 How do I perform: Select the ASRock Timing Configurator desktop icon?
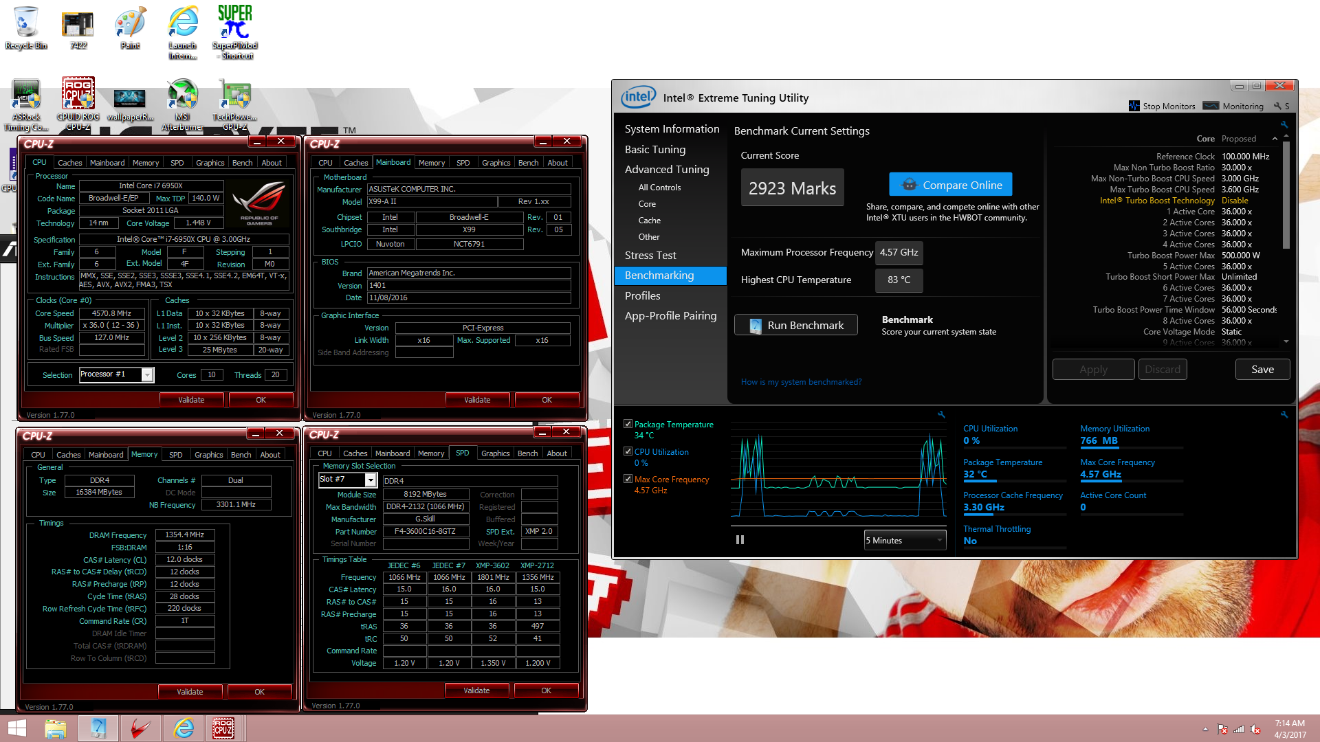[26, 104]
